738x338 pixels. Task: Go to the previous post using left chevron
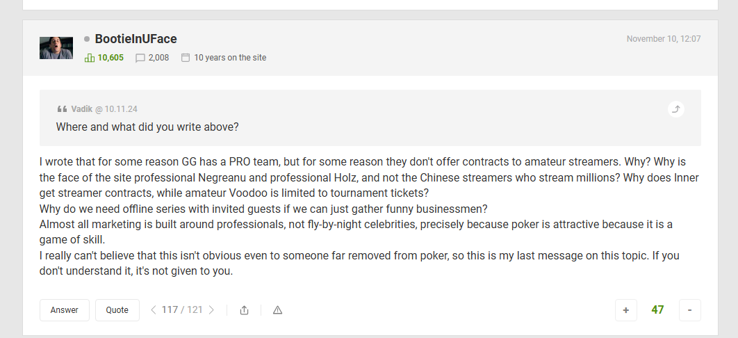pos(154,310)
